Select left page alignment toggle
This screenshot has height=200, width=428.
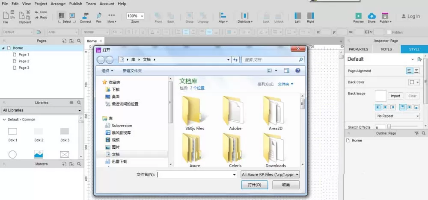click(409, 71)
